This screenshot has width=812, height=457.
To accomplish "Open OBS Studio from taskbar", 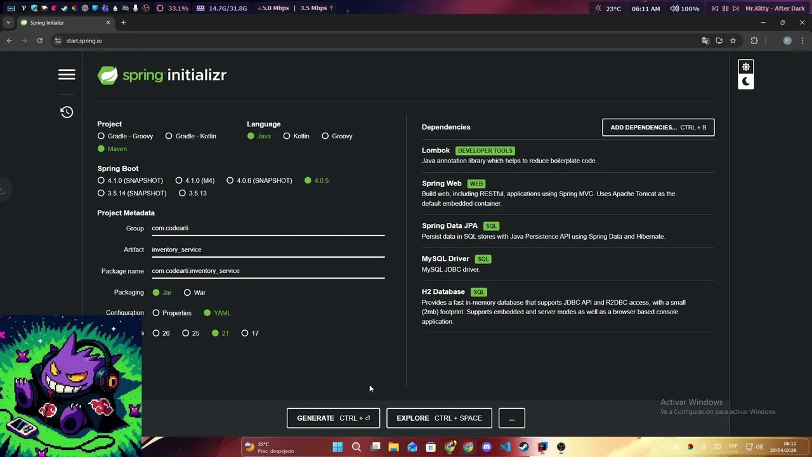I will (561, 447).
